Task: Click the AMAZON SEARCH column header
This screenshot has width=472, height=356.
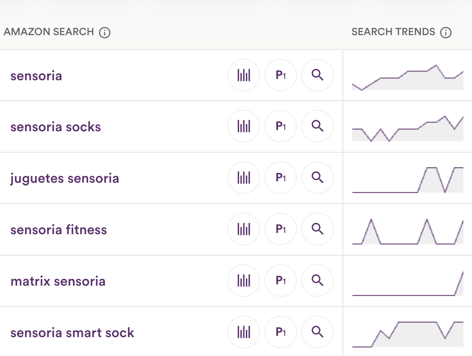Action: tap(49, 32)
